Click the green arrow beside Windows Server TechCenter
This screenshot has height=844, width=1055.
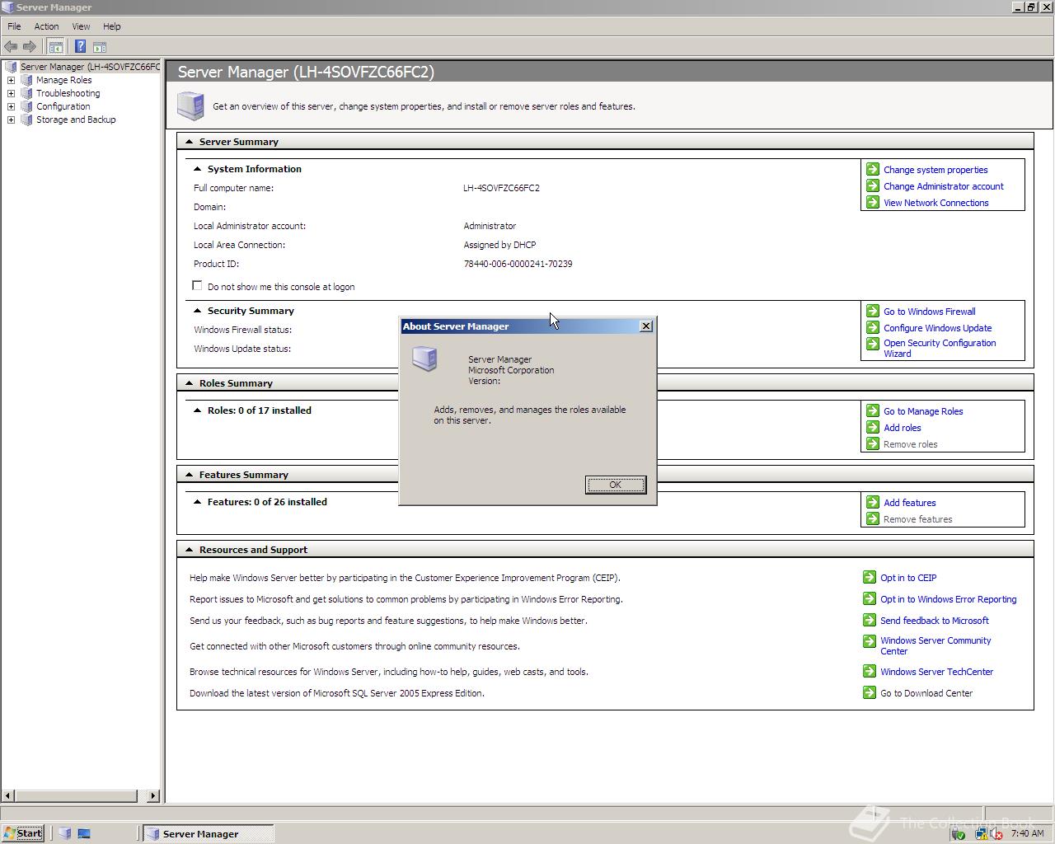click(870, 671)
